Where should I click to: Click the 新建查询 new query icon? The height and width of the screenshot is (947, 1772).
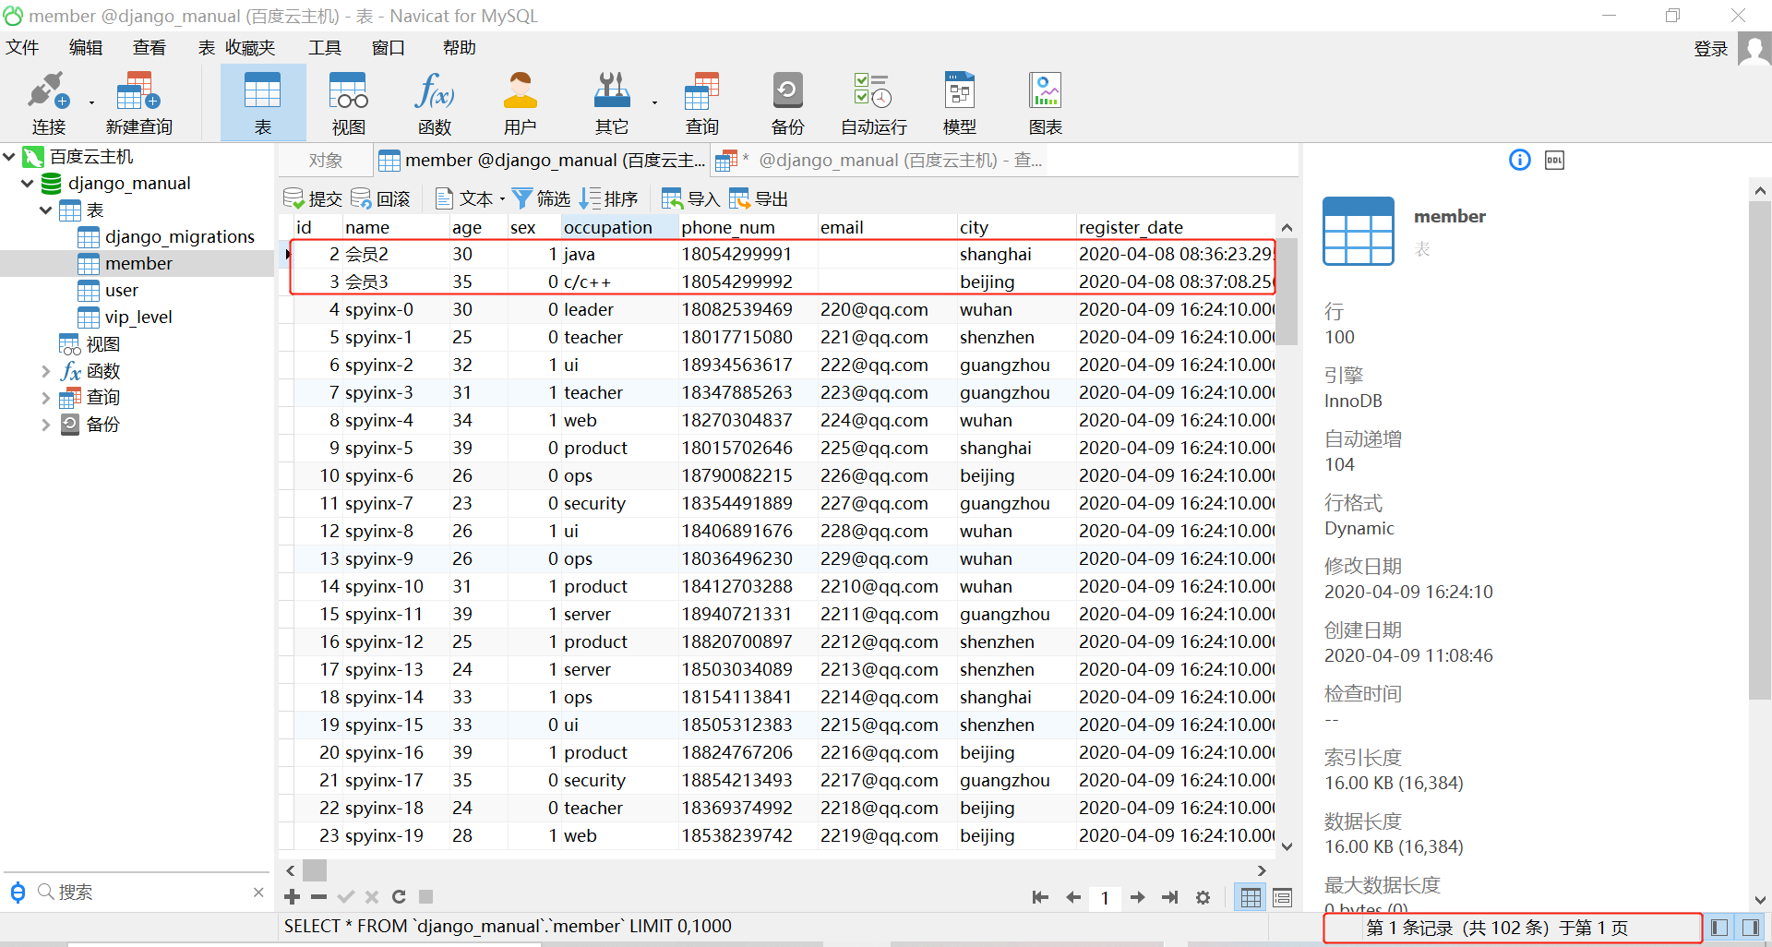click(x=138, y=102)
